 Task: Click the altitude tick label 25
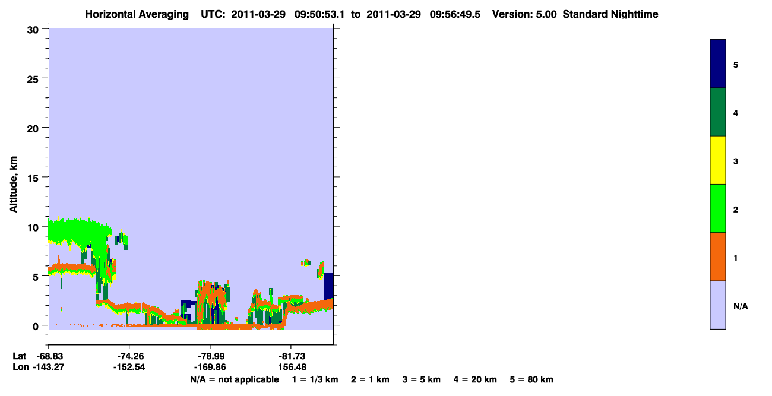click(34, 78)
